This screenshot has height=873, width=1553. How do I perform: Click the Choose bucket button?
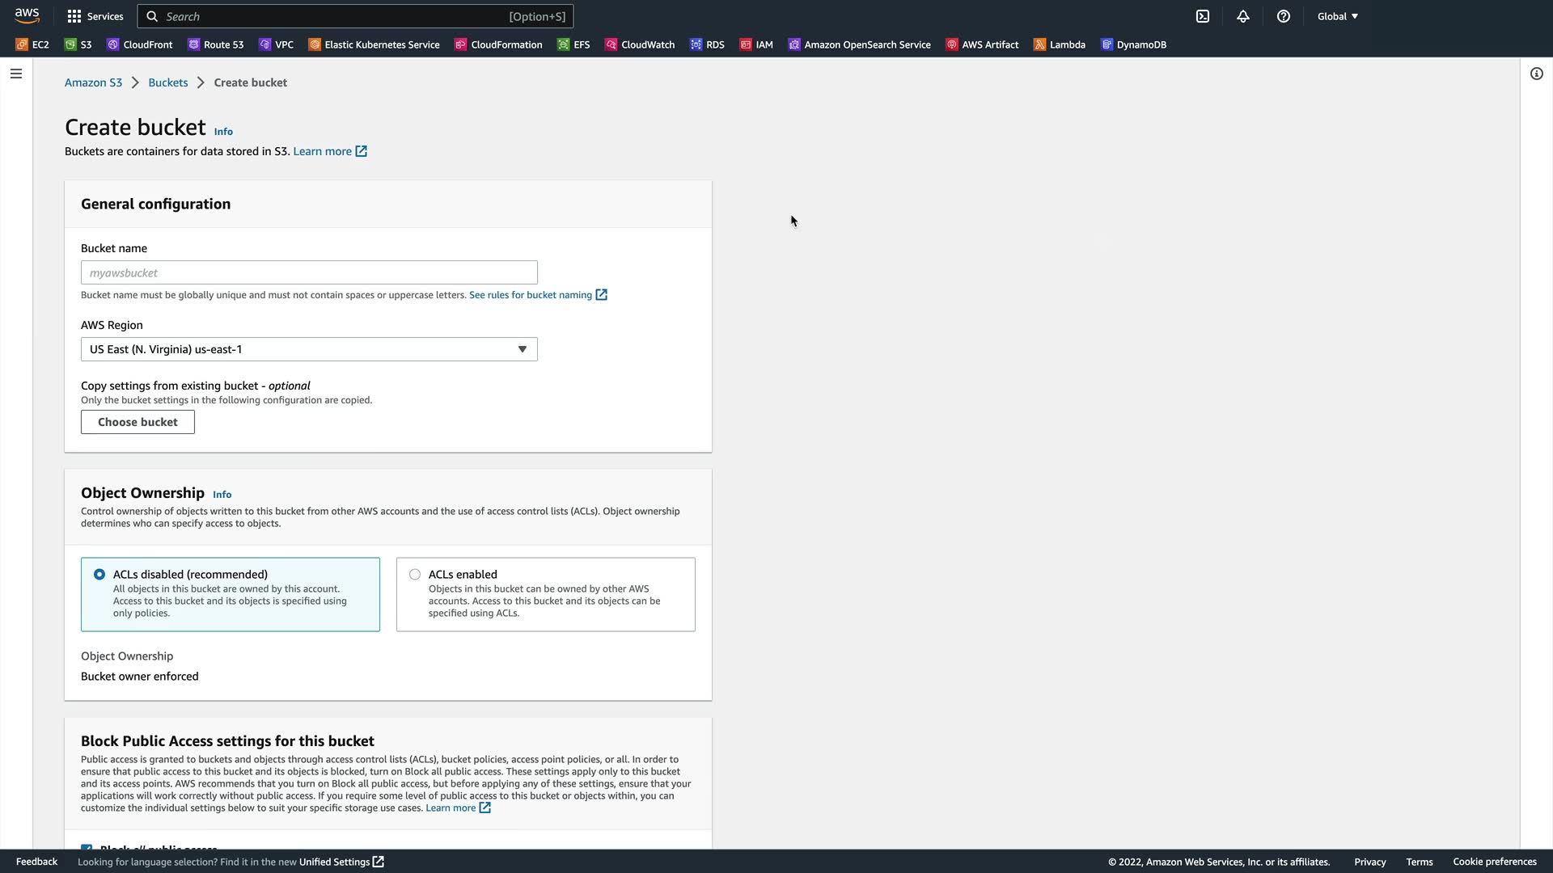pos(138,422)
